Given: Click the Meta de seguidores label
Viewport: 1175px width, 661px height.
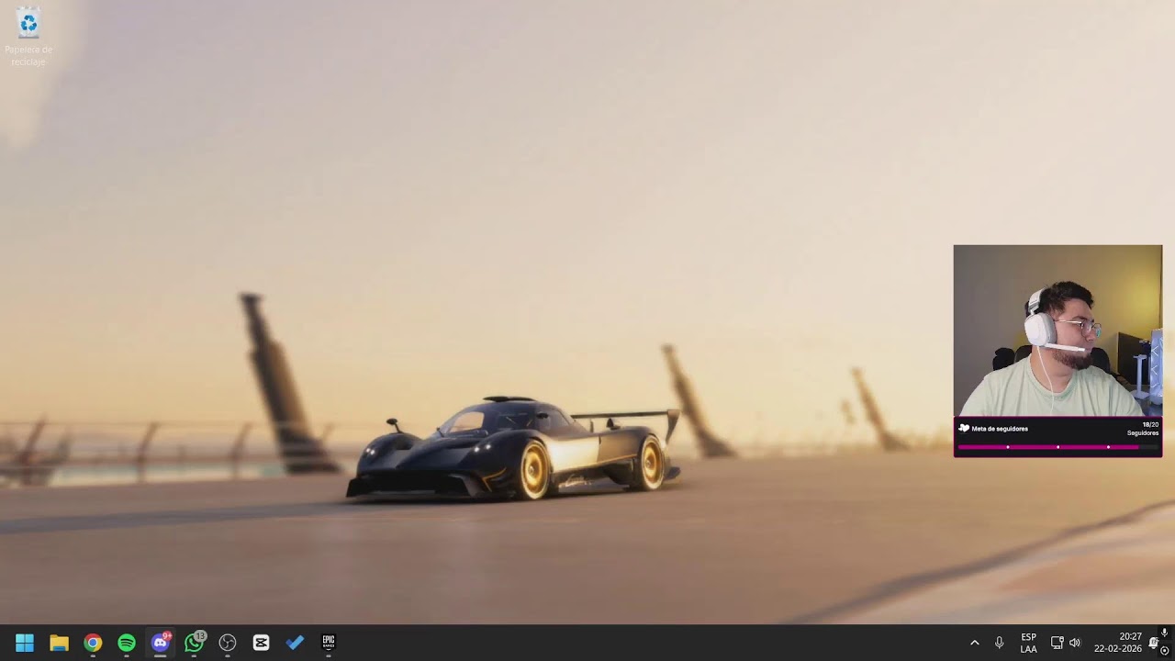Looking at the screenshot, I should [1000, 429].
